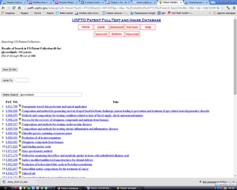The image size is (237, 190).
Task: Open Compositions and methods for treating cardiovascular diseases
Action: [x=57, y=124]
